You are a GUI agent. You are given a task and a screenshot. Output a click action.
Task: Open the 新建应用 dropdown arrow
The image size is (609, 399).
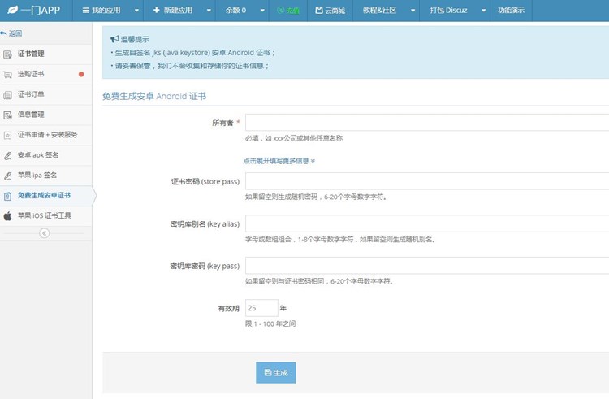pyautogui.click(x=209, y=11)
